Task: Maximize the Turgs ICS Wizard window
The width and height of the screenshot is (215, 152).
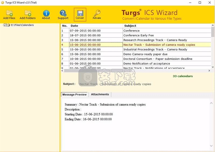Action: (x=200, y=3)
